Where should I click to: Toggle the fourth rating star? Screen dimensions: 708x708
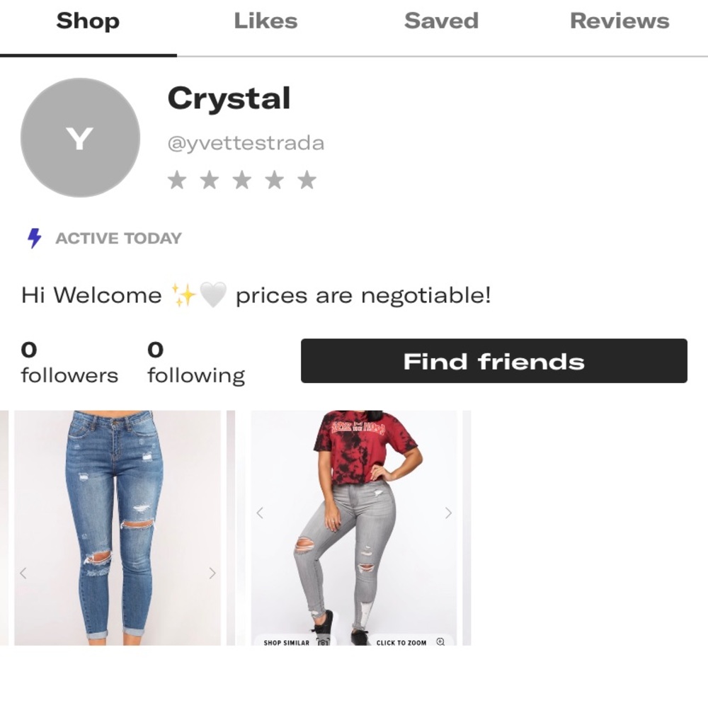point(274,180)
